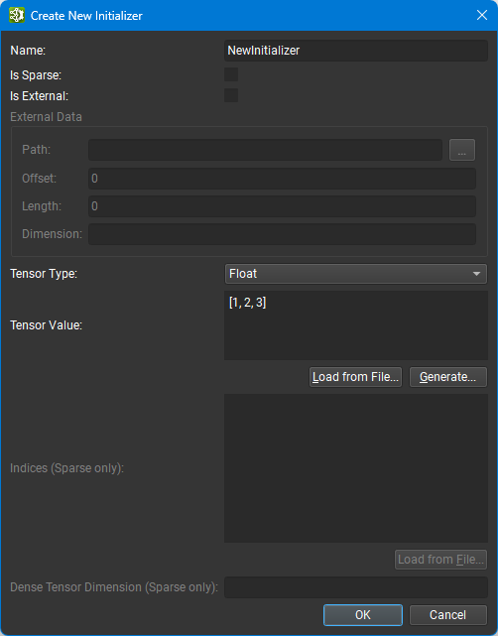Image resolution: width=498 pixels, height=636 pixels.
Task: Click the browse ... button beside Path
Action: pyautogui.click(x=462, y=150)
